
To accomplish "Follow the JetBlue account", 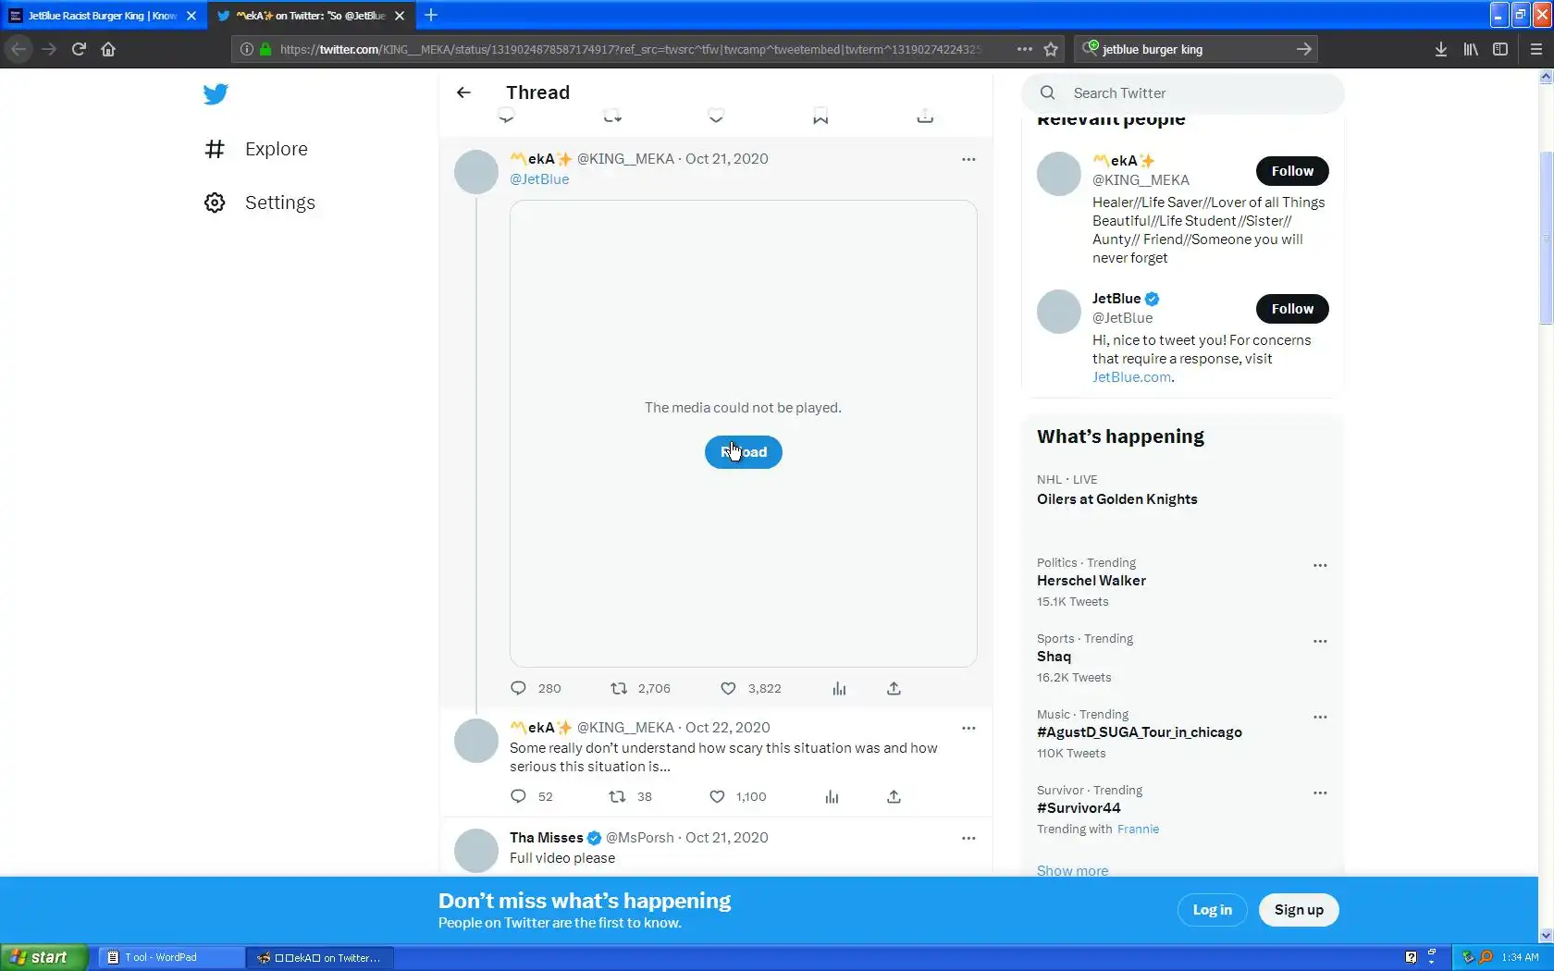I will [1292, 309].
